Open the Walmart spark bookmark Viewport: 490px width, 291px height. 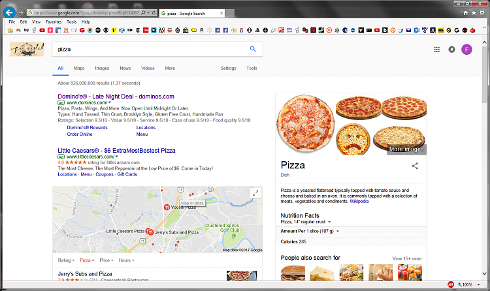(209, 30)
